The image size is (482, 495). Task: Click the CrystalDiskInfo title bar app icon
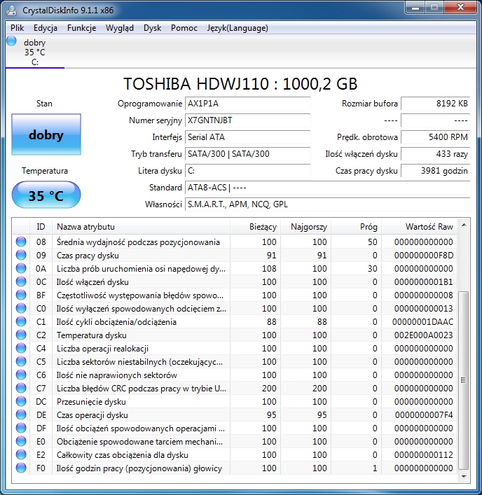click(x=12, y=10)
